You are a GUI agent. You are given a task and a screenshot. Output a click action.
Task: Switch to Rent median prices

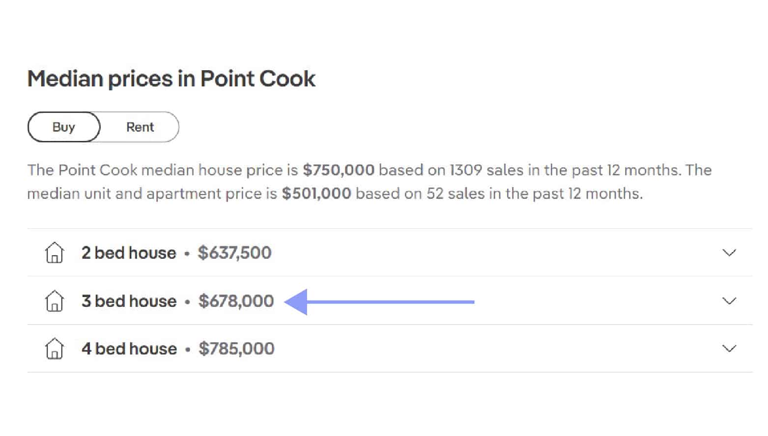pos(140,127)
